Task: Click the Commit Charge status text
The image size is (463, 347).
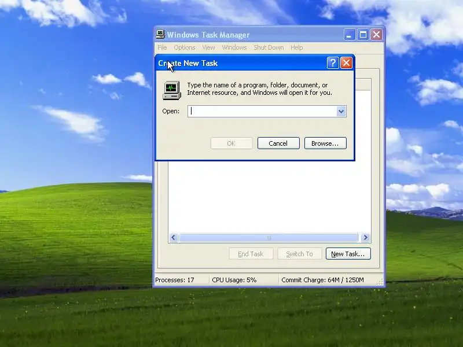Action: coord(322,280)
